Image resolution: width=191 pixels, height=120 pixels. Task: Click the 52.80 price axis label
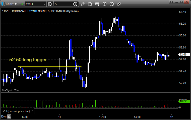182,47
